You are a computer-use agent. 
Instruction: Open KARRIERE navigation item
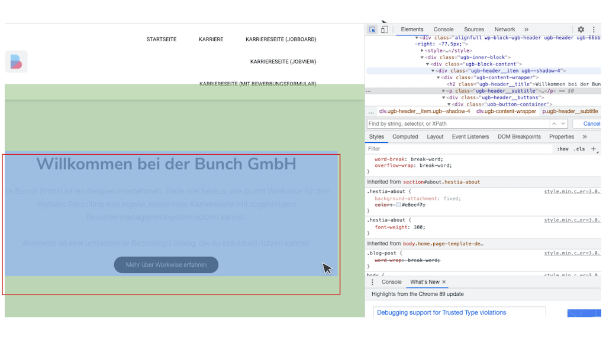coord(211,40)
